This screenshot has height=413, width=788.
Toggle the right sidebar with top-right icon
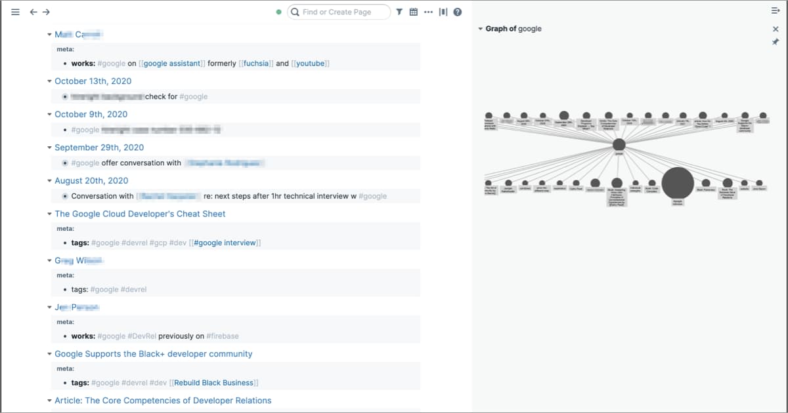pyautogui.click(x=775, y=11)
